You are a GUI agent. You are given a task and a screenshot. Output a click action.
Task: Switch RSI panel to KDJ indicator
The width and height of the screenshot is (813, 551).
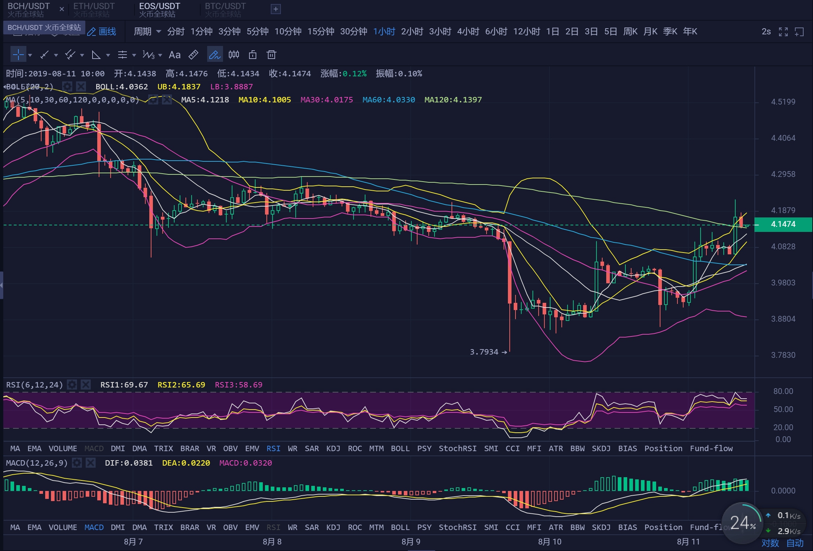tap(333, 448)
